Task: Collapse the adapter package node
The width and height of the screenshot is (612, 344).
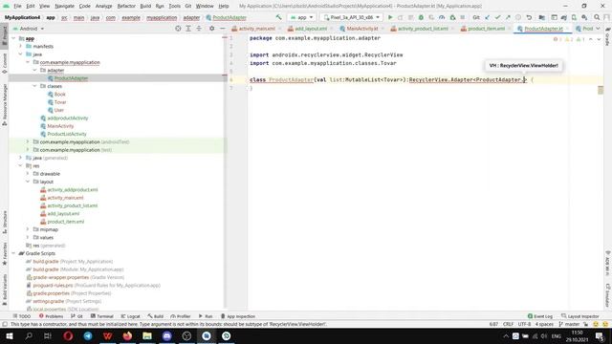Action: click(34, 70)
